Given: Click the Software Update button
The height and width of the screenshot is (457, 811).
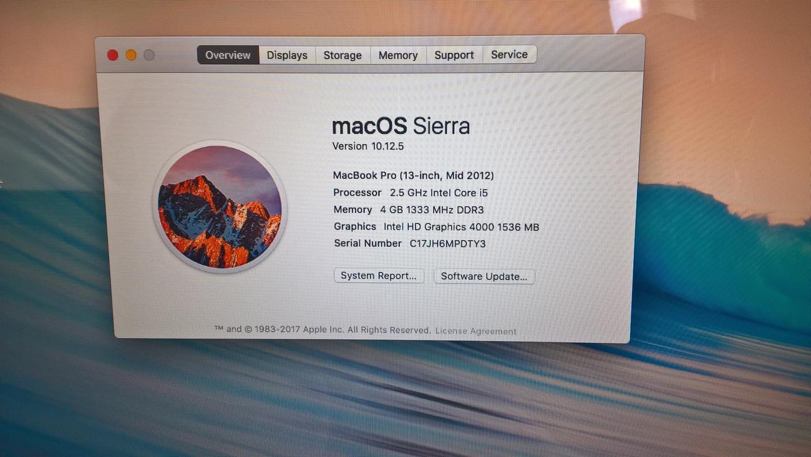Looking at the screenshot, I should click(x=484, y=276).
